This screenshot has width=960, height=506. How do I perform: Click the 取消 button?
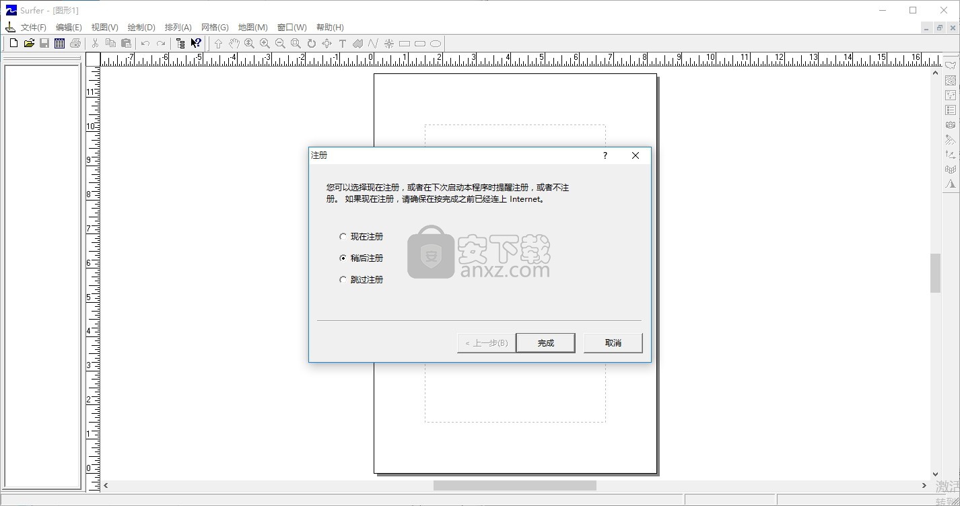(613, 342)
